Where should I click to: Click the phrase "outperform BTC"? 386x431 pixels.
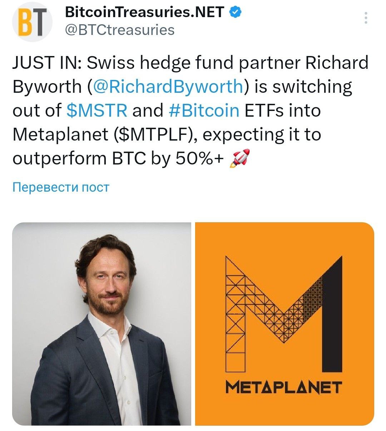[x=79, y=158]
